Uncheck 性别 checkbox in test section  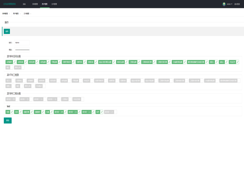[x=12, y=112]
